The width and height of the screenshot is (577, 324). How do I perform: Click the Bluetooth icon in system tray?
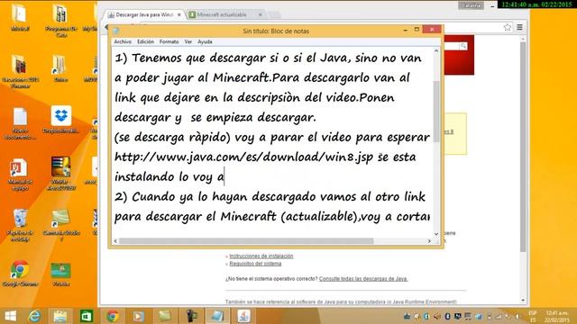447,316
